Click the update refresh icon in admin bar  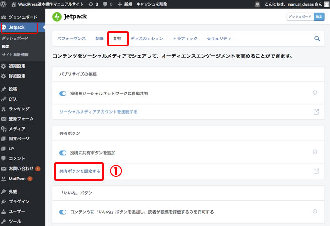(x=91, y=4)
